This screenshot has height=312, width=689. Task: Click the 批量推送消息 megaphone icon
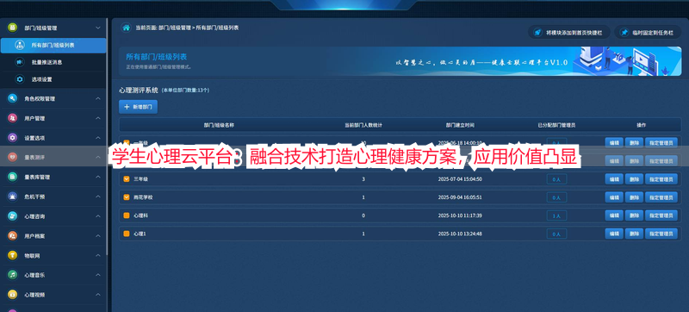(19, 62)
